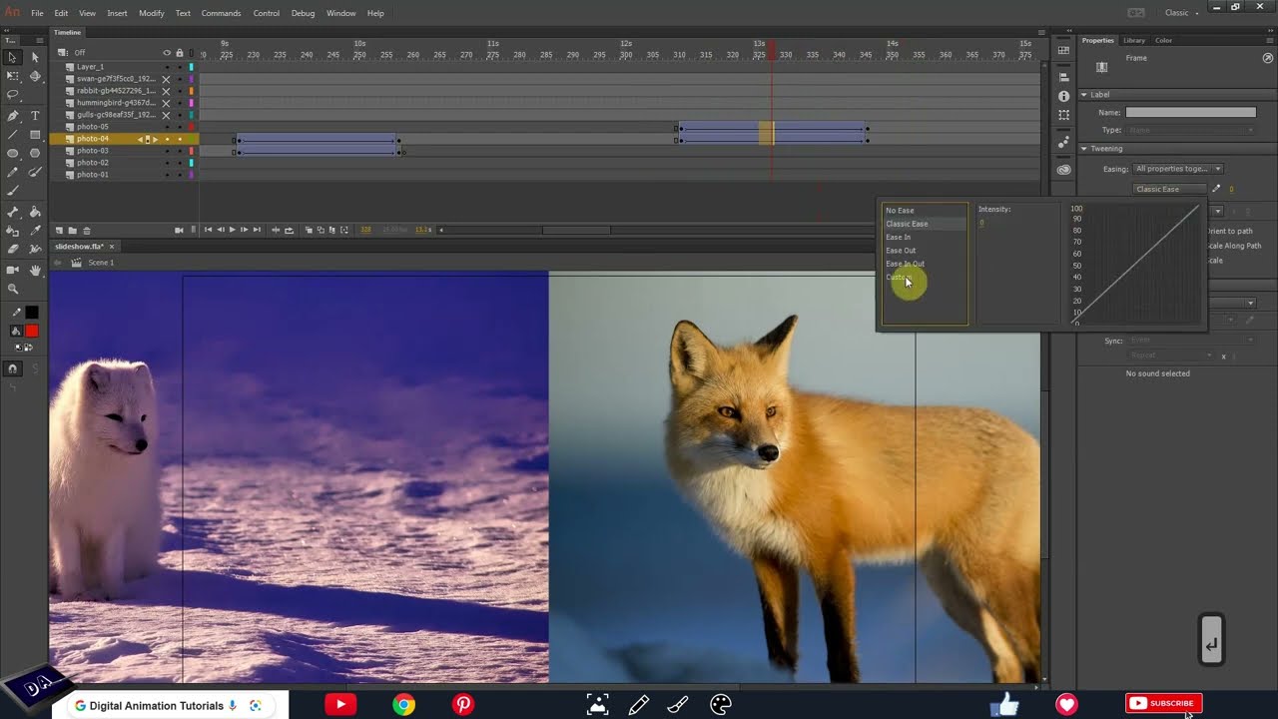Screen dimensions: 1278x719
Task: Show the hidden hummingbird layer
Action: (167, 103)
